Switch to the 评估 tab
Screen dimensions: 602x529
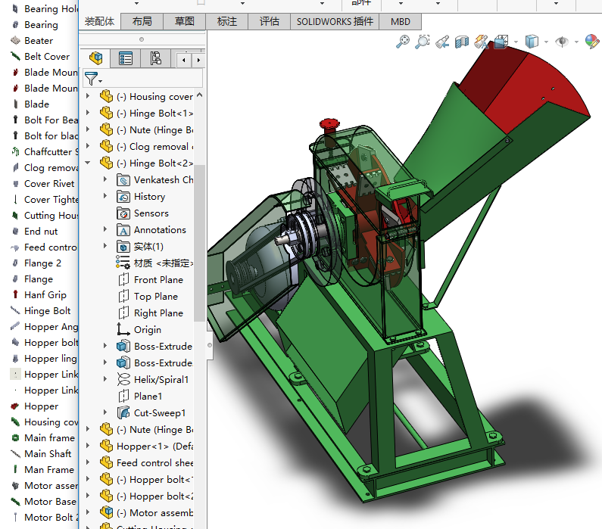[269, 22]
